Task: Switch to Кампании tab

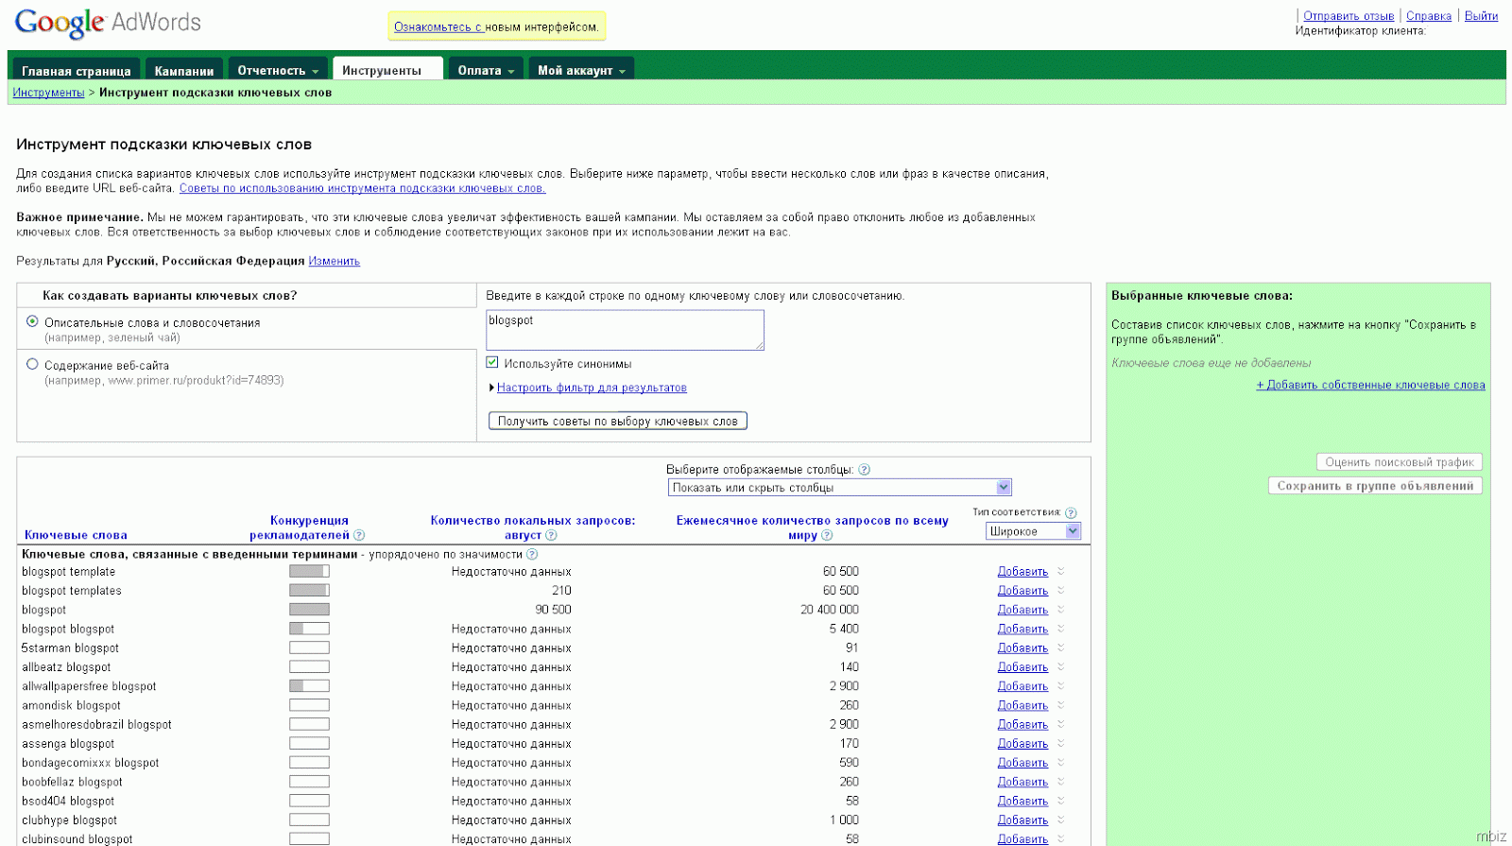Action: click(x=184, y=71)
